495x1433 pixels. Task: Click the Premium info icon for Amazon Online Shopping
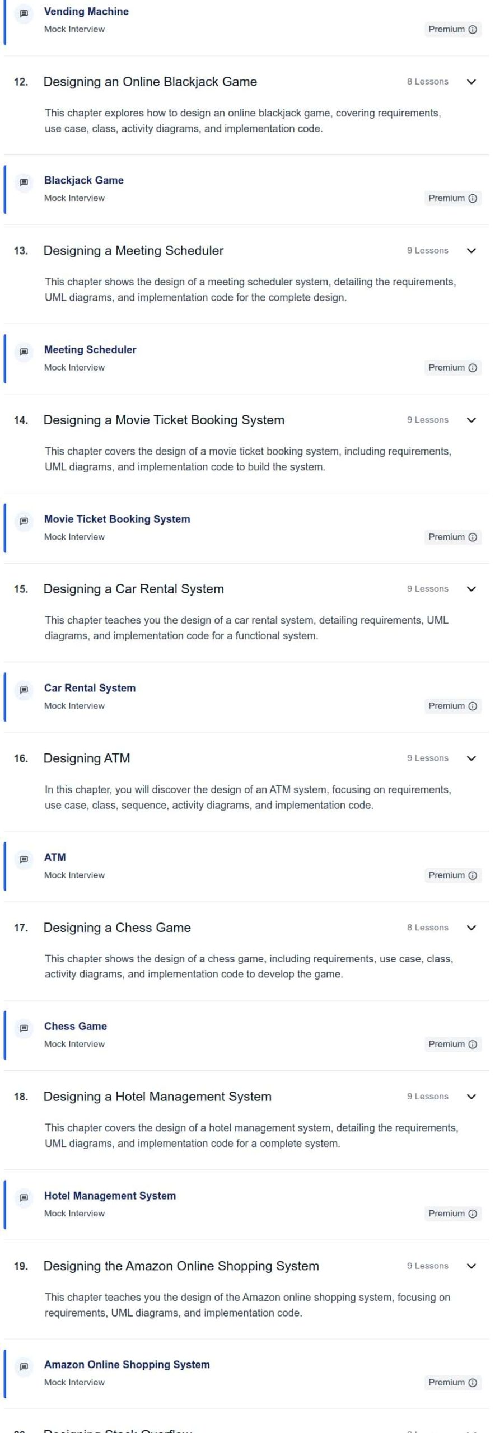[x=473, y=1383]
